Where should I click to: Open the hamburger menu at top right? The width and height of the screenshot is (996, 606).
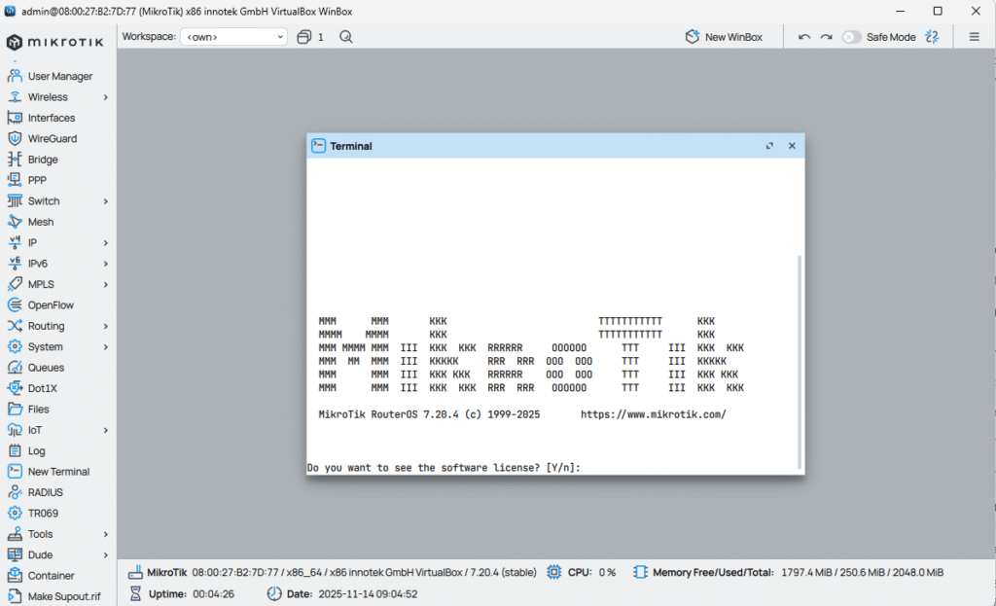[973, 36]
